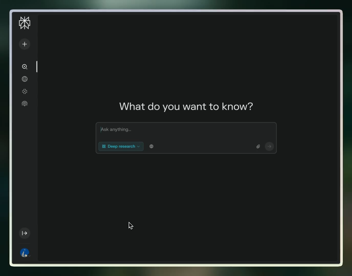Viewport: 352px width, 276px height.
Task: Expand the chevron beside the profile avatar
Action: pos(30,256)
